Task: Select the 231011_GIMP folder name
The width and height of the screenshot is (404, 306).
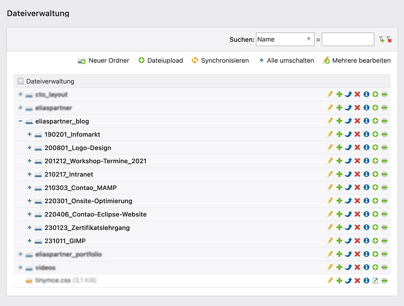Action: 65,241
